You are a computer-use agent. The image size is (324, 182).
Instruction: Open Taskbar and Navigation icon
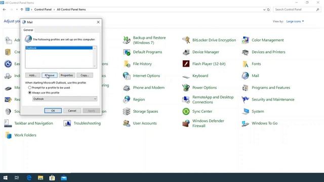tap(8, 123)
